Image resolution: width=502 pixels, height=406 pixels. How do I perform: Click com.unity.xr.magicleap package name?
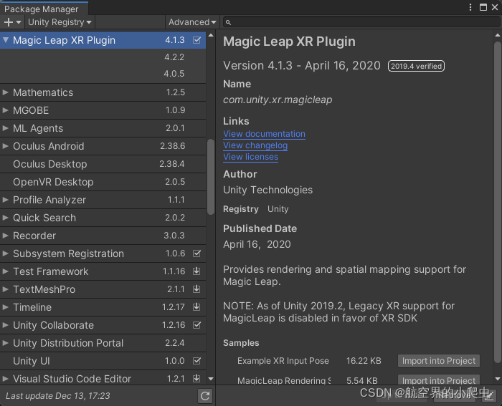[x=278, y=100]
